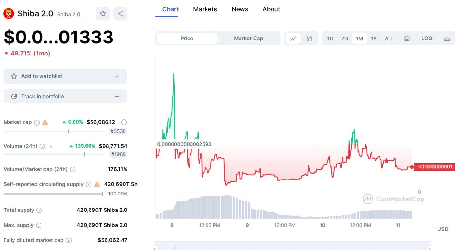463x250 pixels.
Task: Open Self-reported circulating supply info icon
Action: click(x=89, y=184)
